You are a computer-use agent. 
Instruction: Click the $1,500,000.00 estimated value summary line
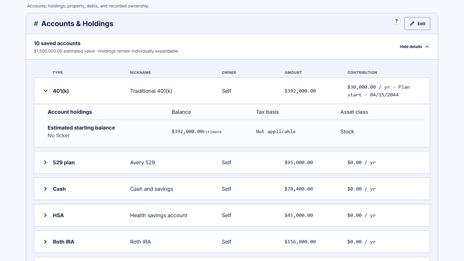[106, 51]
